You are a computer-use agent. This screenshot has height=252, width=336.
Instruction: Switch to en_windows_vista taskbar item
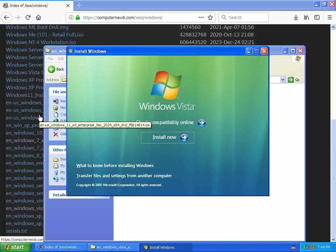click(x=114, y=247)
